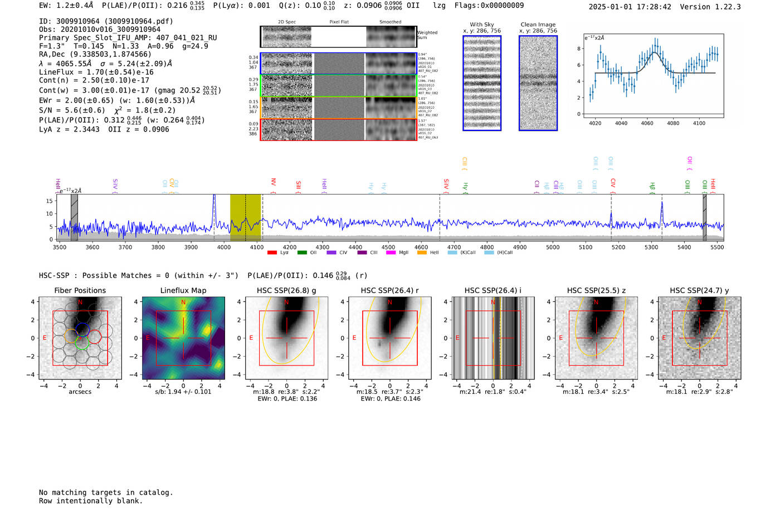Select the orange-bordered fiber spectrum row

(x=338, y=108)
